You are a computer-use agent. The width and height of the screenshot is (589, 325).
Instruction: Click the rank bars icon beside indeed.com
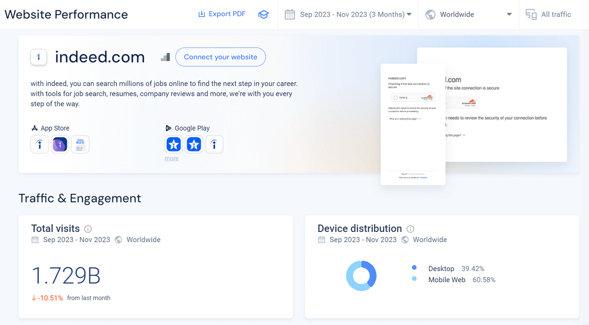coord(165,57)
